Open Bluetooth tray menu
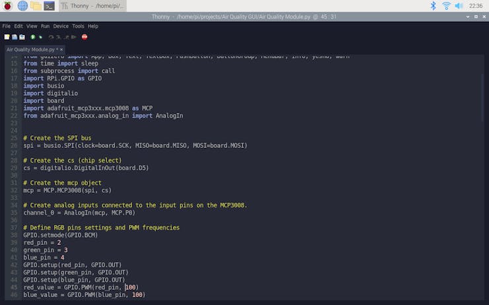 coord(433,5)
